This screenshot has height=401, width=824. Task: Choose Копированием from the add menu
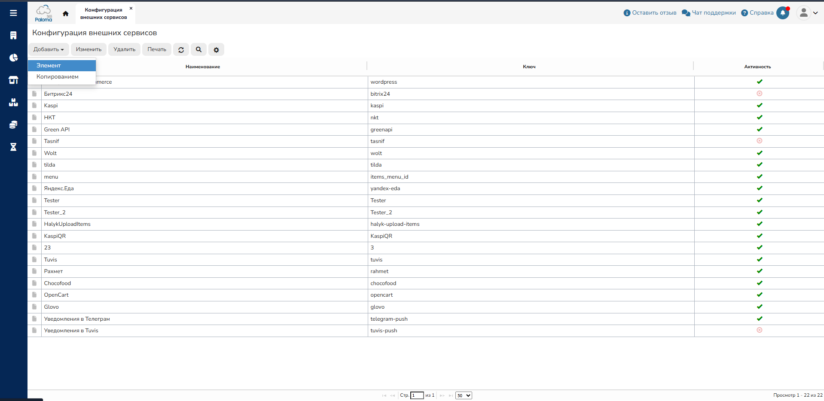point(62,77)
